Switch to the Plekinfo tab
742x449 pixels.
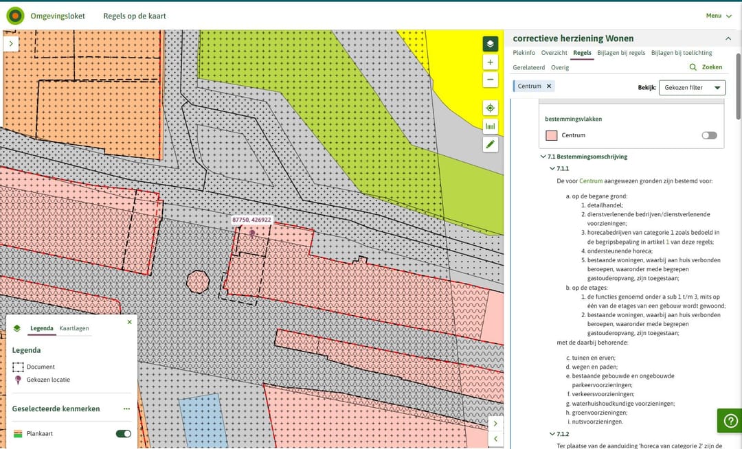524,53
